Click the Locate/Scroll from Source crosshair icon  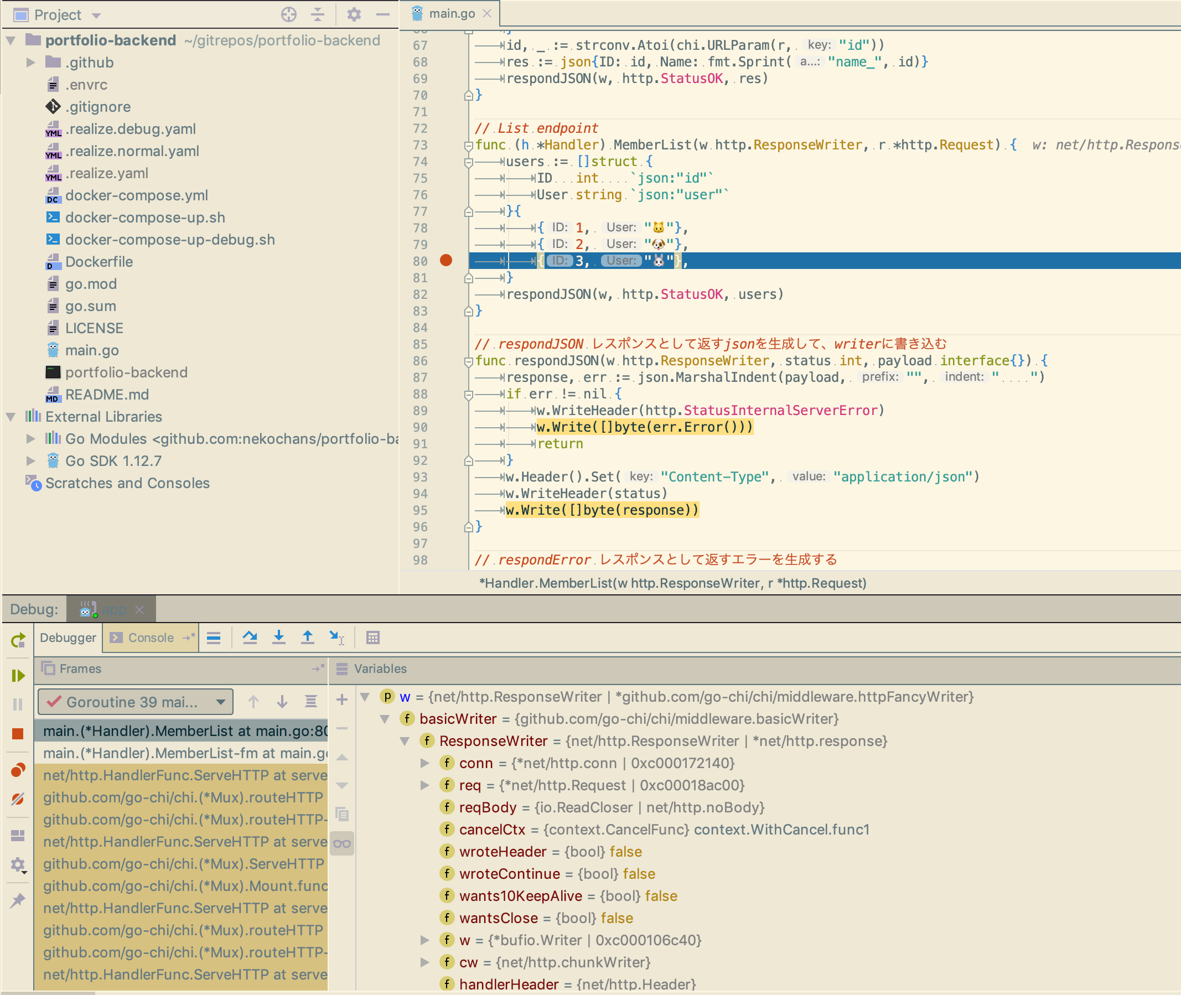289,15
